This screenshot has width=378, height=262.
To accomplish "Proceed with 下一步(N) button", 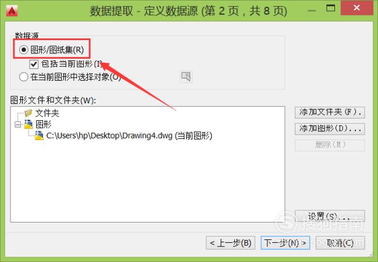I will [x=285, y=243].
